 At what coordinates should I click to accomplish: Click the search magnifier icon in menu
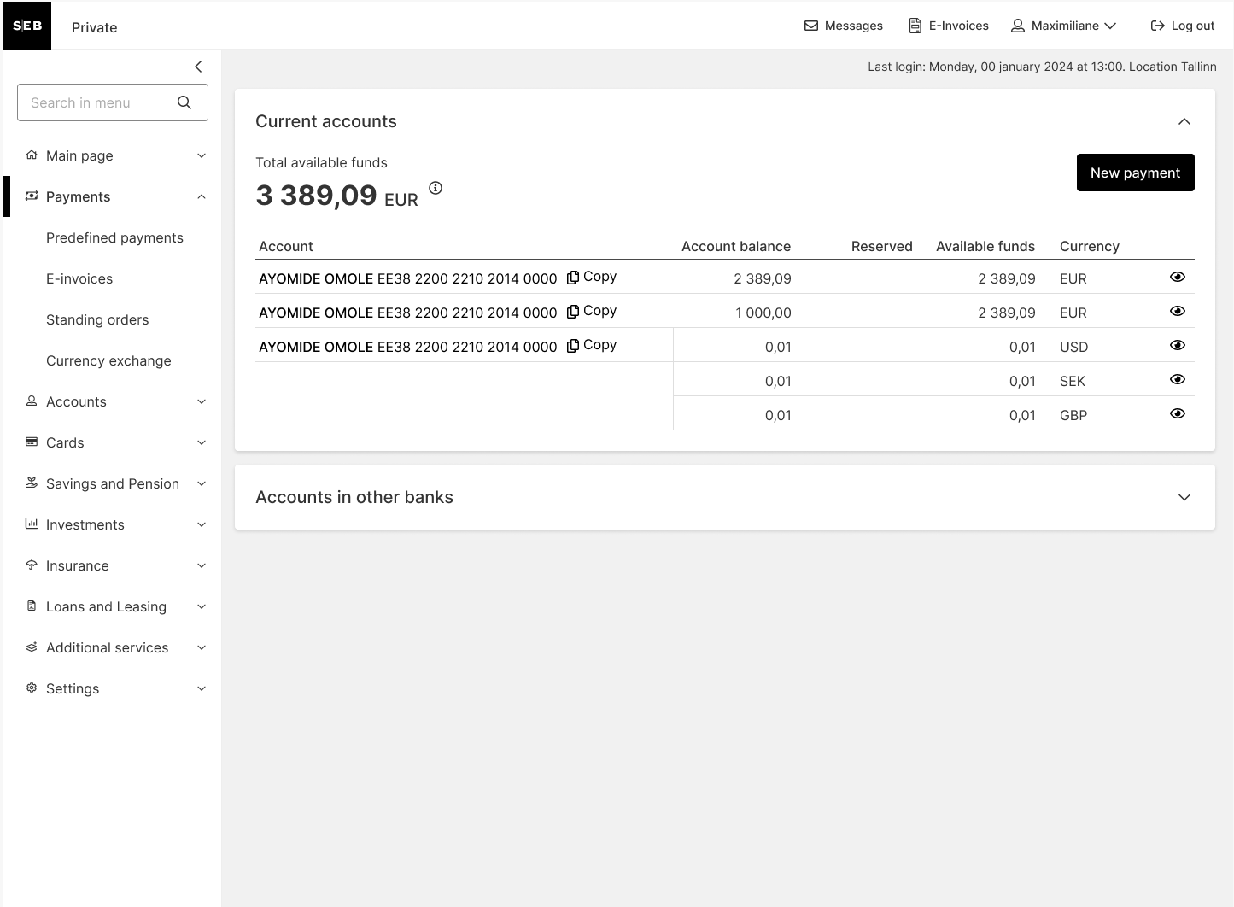click(184, 102)
